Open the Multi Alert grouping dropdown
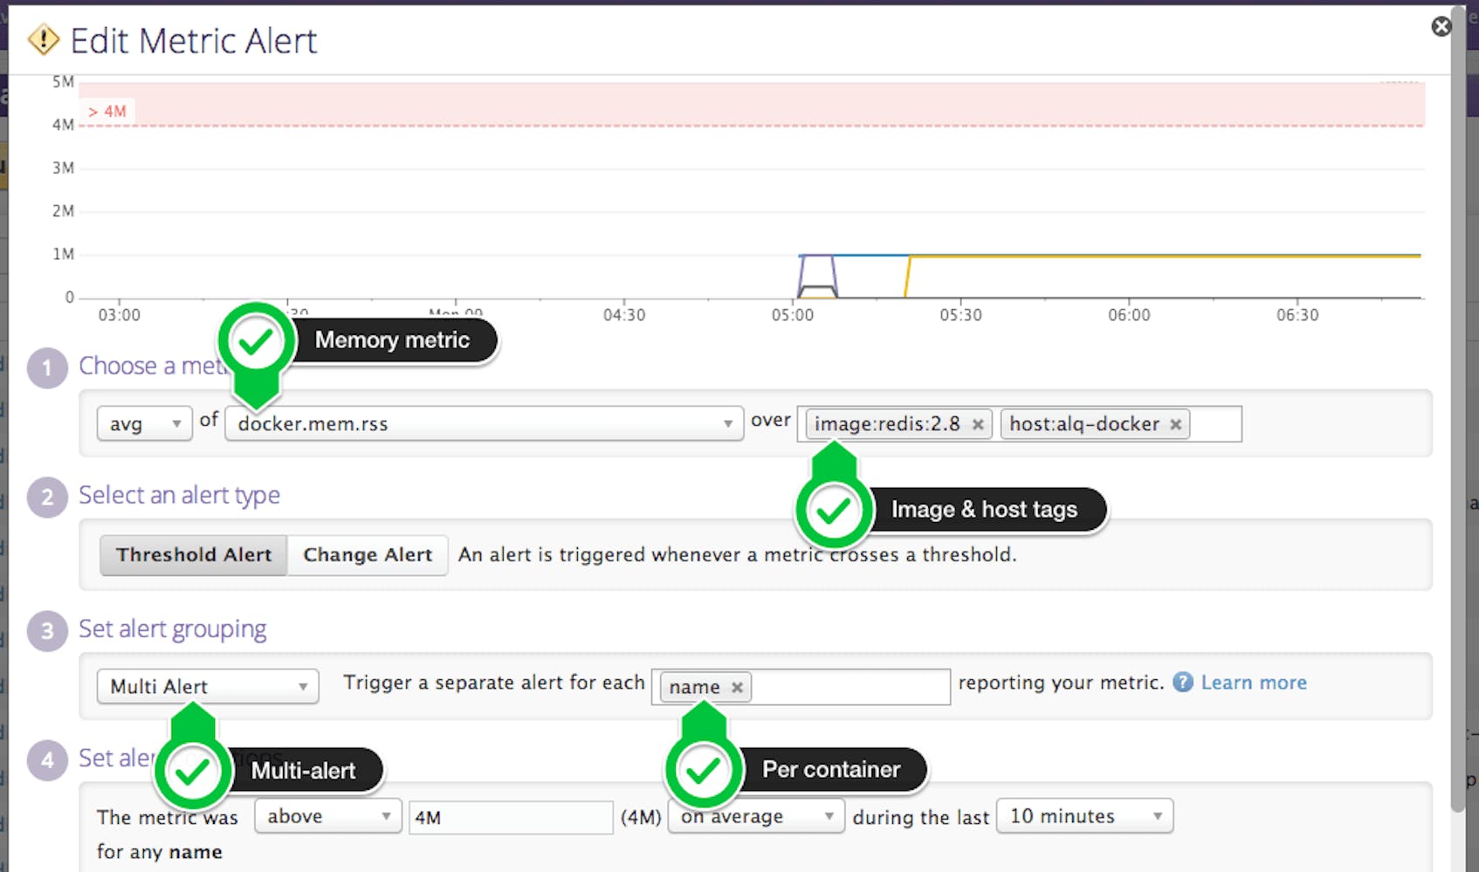 (207, 687)
